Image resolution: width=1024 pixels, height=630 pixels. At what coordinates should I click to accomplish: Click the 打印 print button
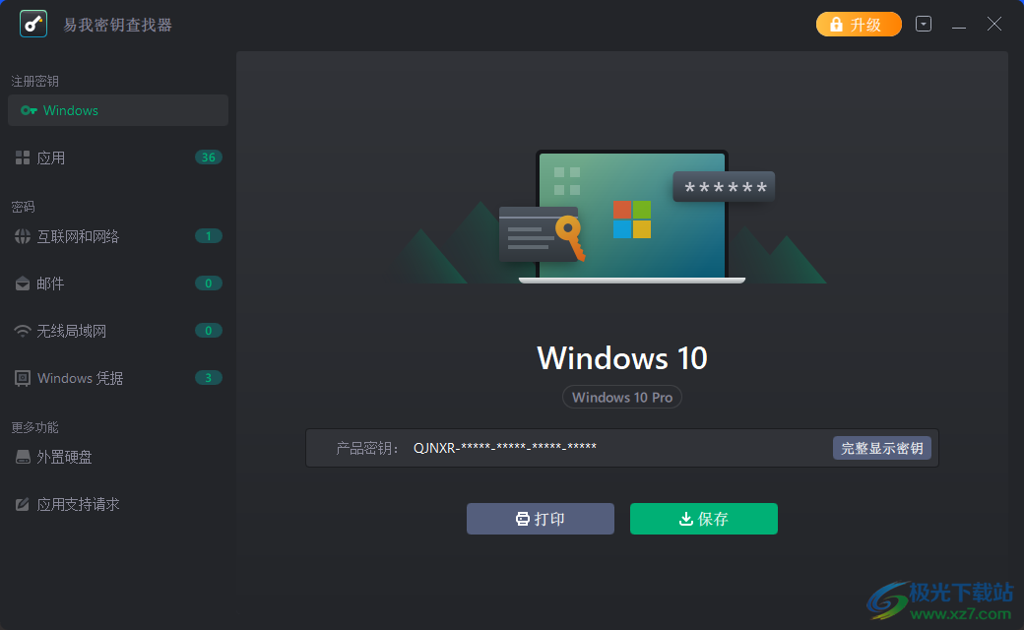541,519
